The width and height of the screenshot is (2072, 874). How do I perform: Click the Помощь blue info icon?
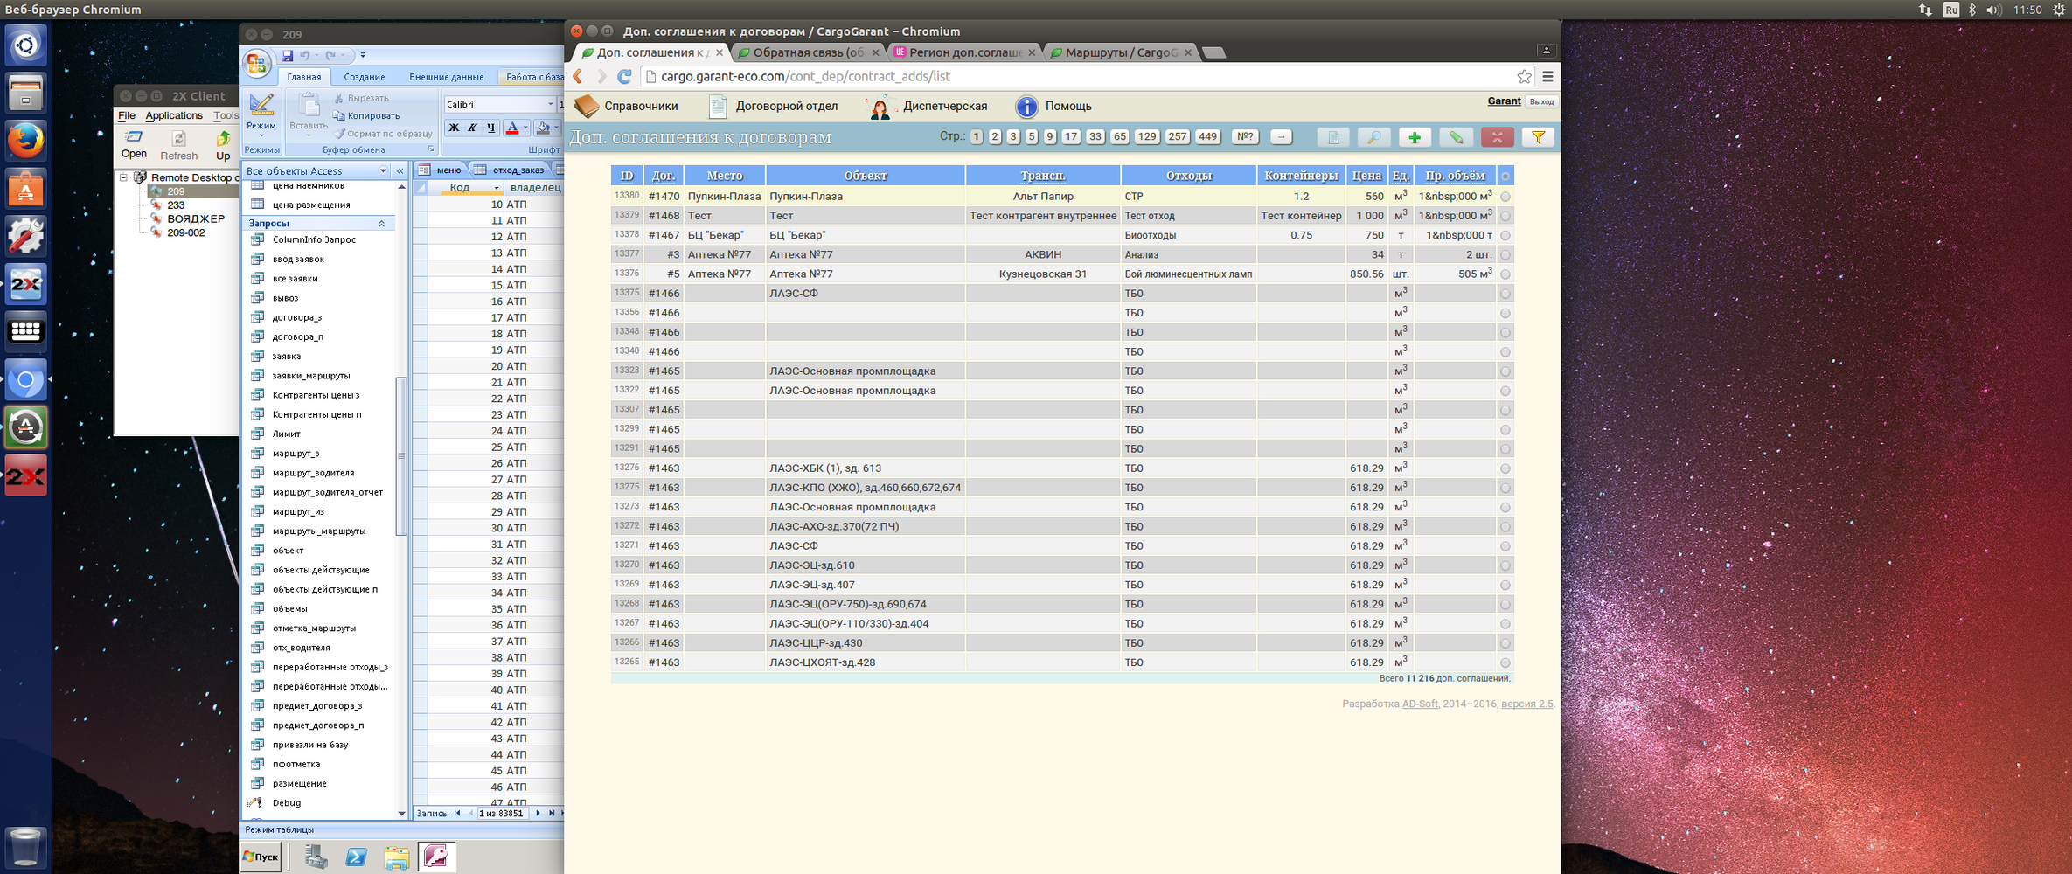coord(1026,107)
